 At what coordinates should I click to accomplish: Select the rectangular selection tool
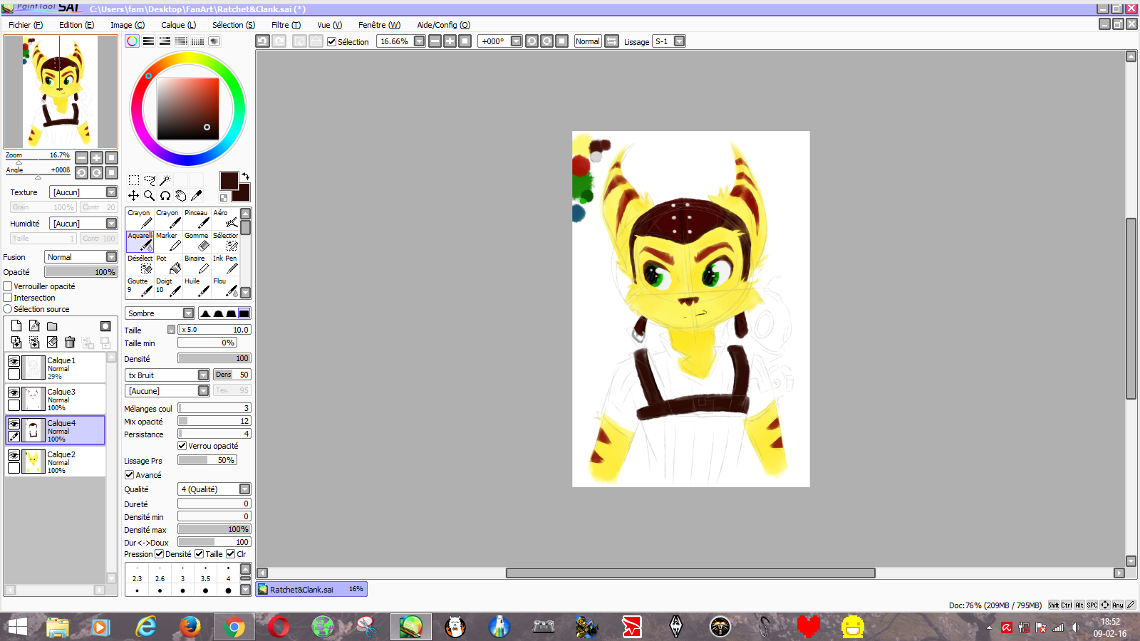tap(133, 180)
